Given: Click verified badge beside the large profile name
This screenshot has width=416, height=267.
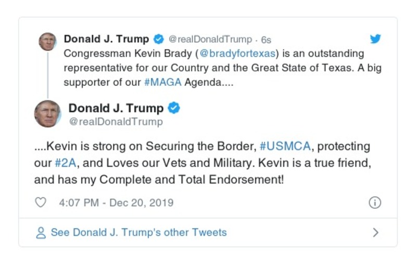Looking at the screenshot, I should click(x=174, y=108).
